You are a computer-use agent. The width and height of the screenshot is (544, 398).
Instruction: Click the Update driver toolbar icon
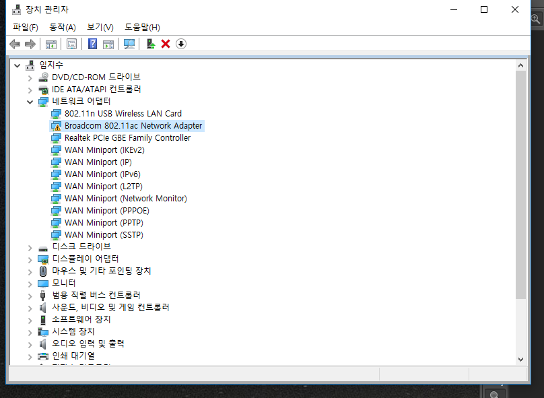(151, 44)
